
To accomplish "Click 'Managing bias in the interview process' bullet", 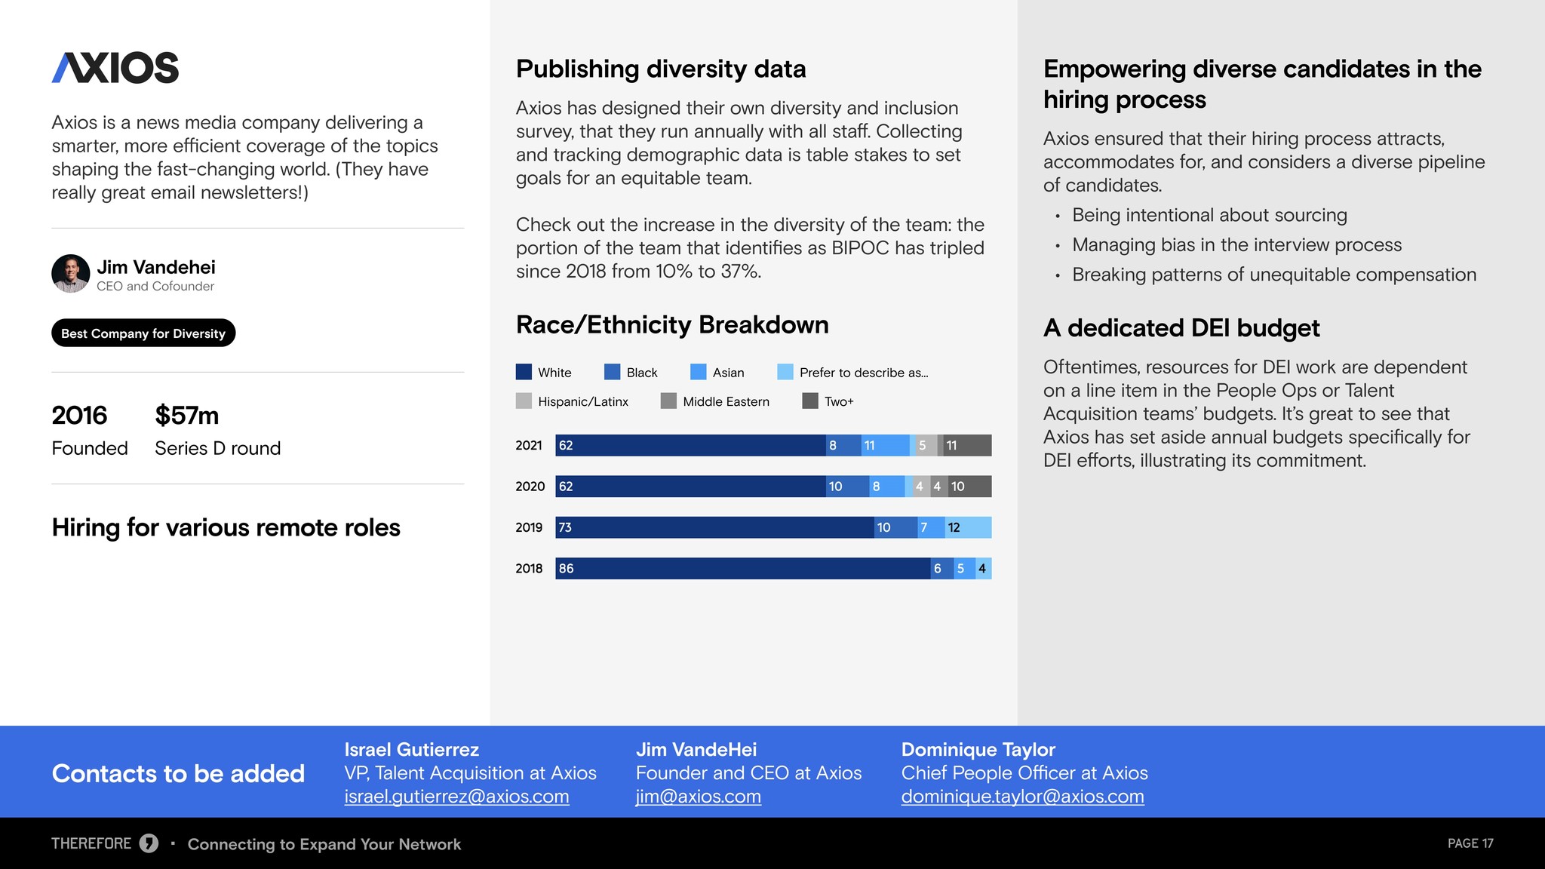I will pyautogui.click(x=1236, y=245).
